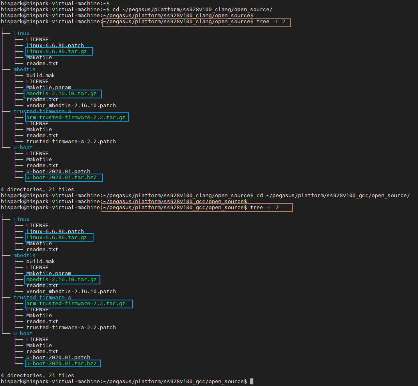Select the u-boot directory in the clang listing

tap(23, 148)
